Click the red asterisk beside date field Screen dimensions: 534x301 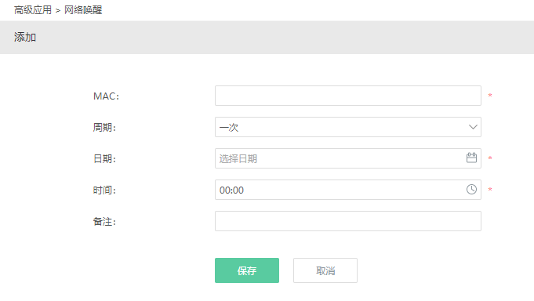(x=490, y=158)
